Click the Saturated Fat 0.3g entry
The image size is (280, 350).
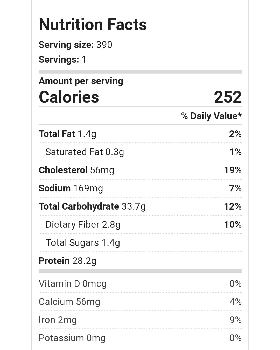85,152
